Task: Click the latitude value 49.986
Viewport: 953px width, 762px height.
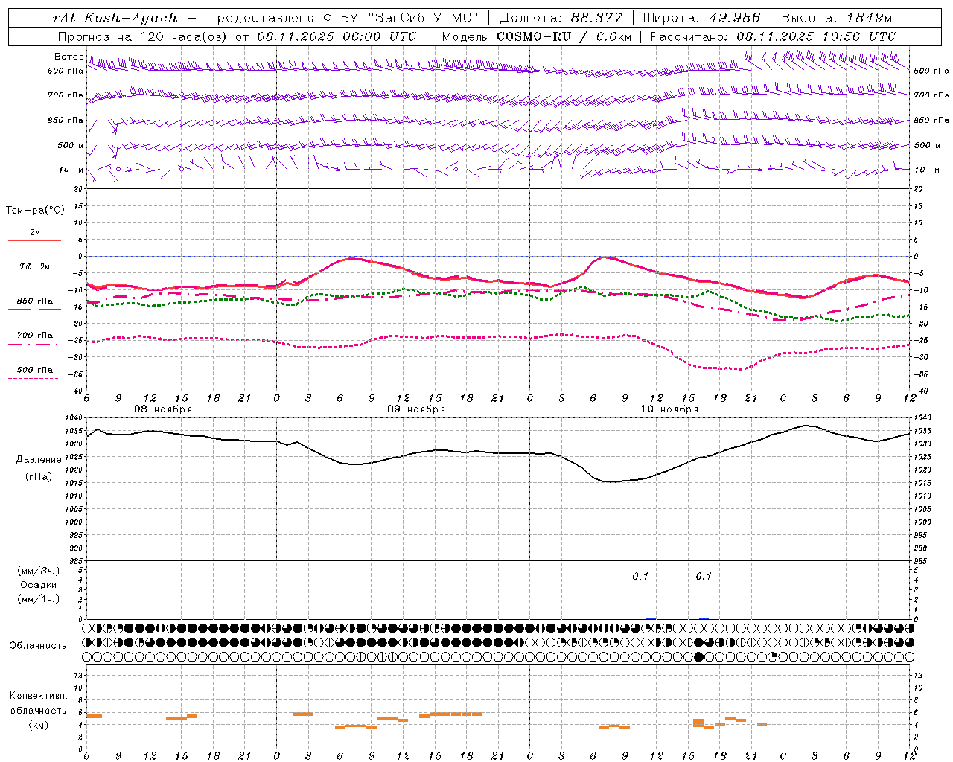Action: click(735, 18)
